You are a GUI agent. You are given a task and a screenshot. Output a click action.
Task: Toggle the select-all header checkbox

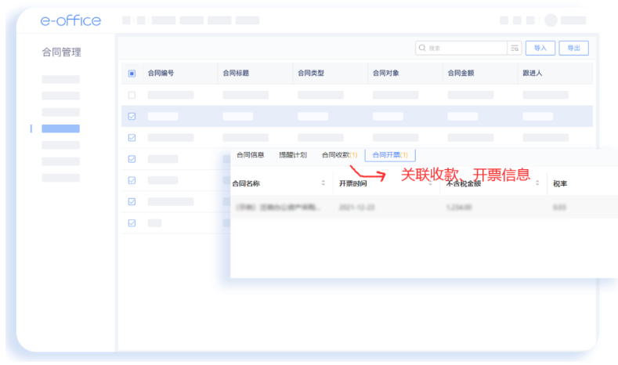[132, 74]
